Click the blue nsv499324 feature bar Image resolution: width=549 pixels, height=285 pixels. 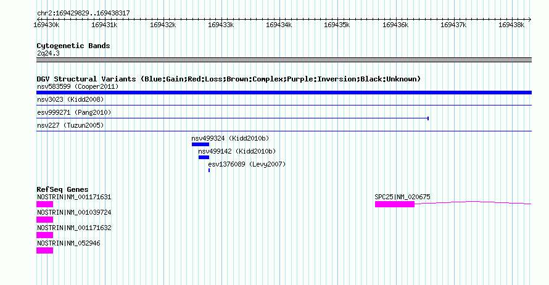(200, 144)
